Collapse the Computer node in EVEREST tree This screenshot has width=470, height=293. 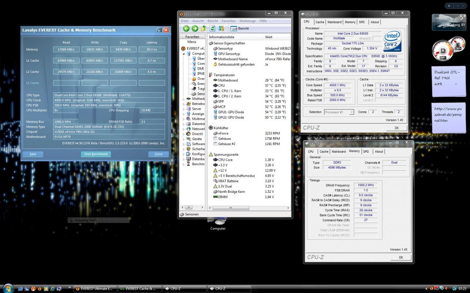click(184, 54)
